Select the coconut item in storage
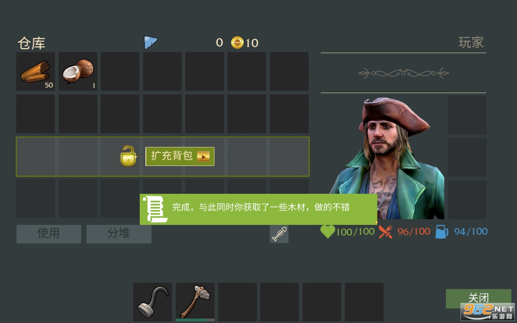The image size is (517, 323). coord(78,71)
